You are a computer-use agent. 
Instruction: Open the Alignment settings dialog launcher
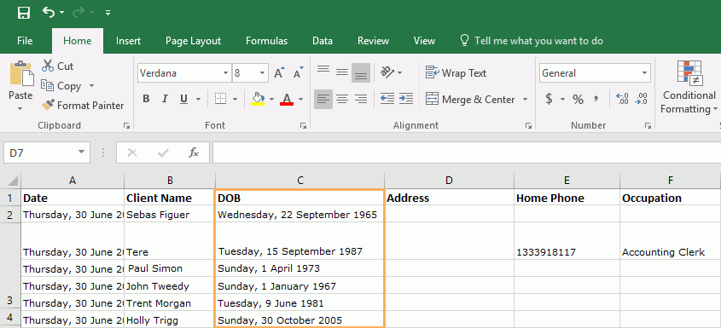528,125
